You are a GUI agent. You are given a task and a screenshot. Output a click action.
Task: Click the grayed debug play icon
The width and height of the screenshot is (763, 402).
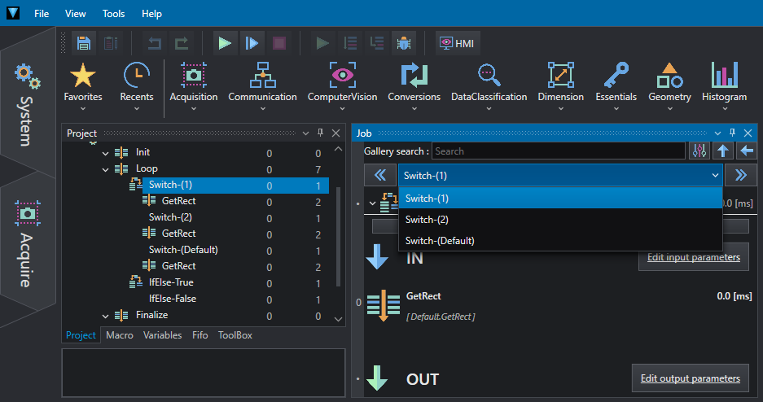pyautogui.click(x=322, y=43)
